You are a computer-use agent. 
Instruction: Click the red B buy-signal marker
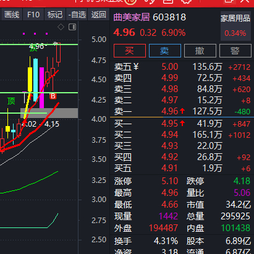[53, 96]
